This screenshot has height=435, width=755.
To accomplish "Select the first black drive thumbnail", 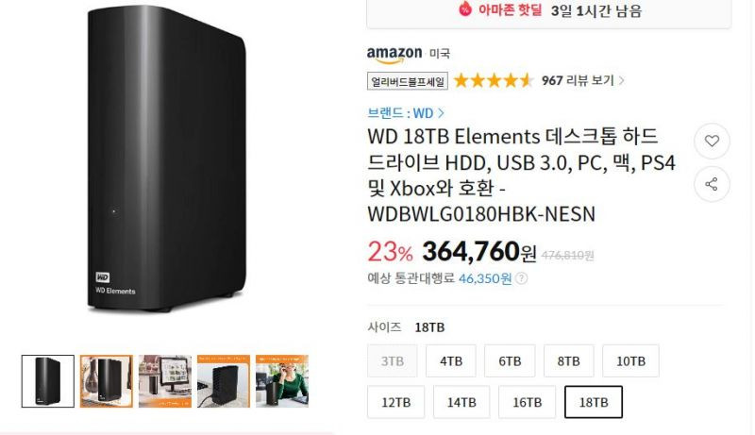I will (x=48, y=381).
